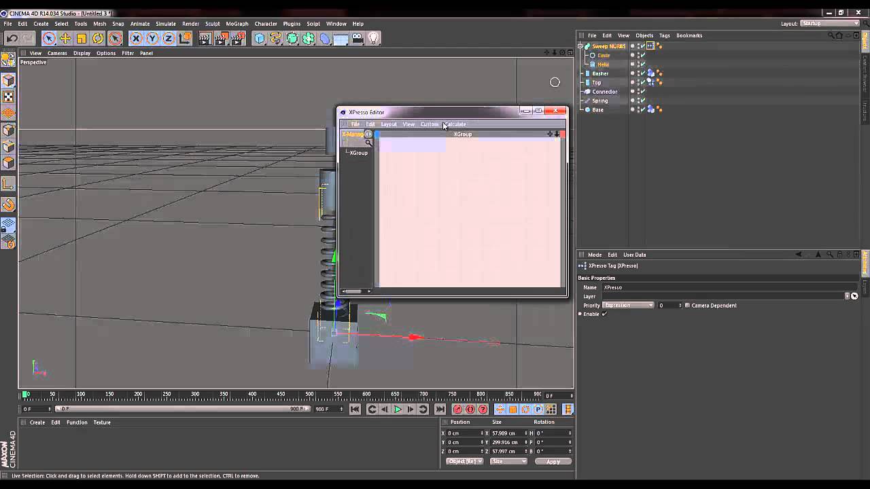Select the Move tool in top toolbar
The height and width of the screenshot is (489, 870).
[x=65, y=39]
